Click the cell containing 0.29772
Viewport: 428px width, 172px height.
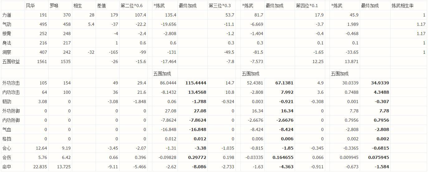coord(197,157)
